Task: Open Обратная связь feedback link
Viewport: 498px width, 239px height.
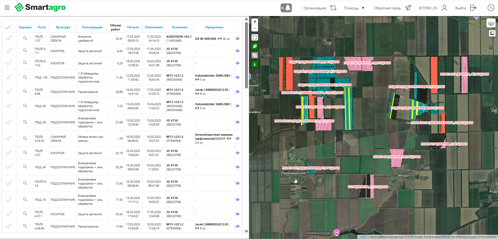Action: pos(392,8)
